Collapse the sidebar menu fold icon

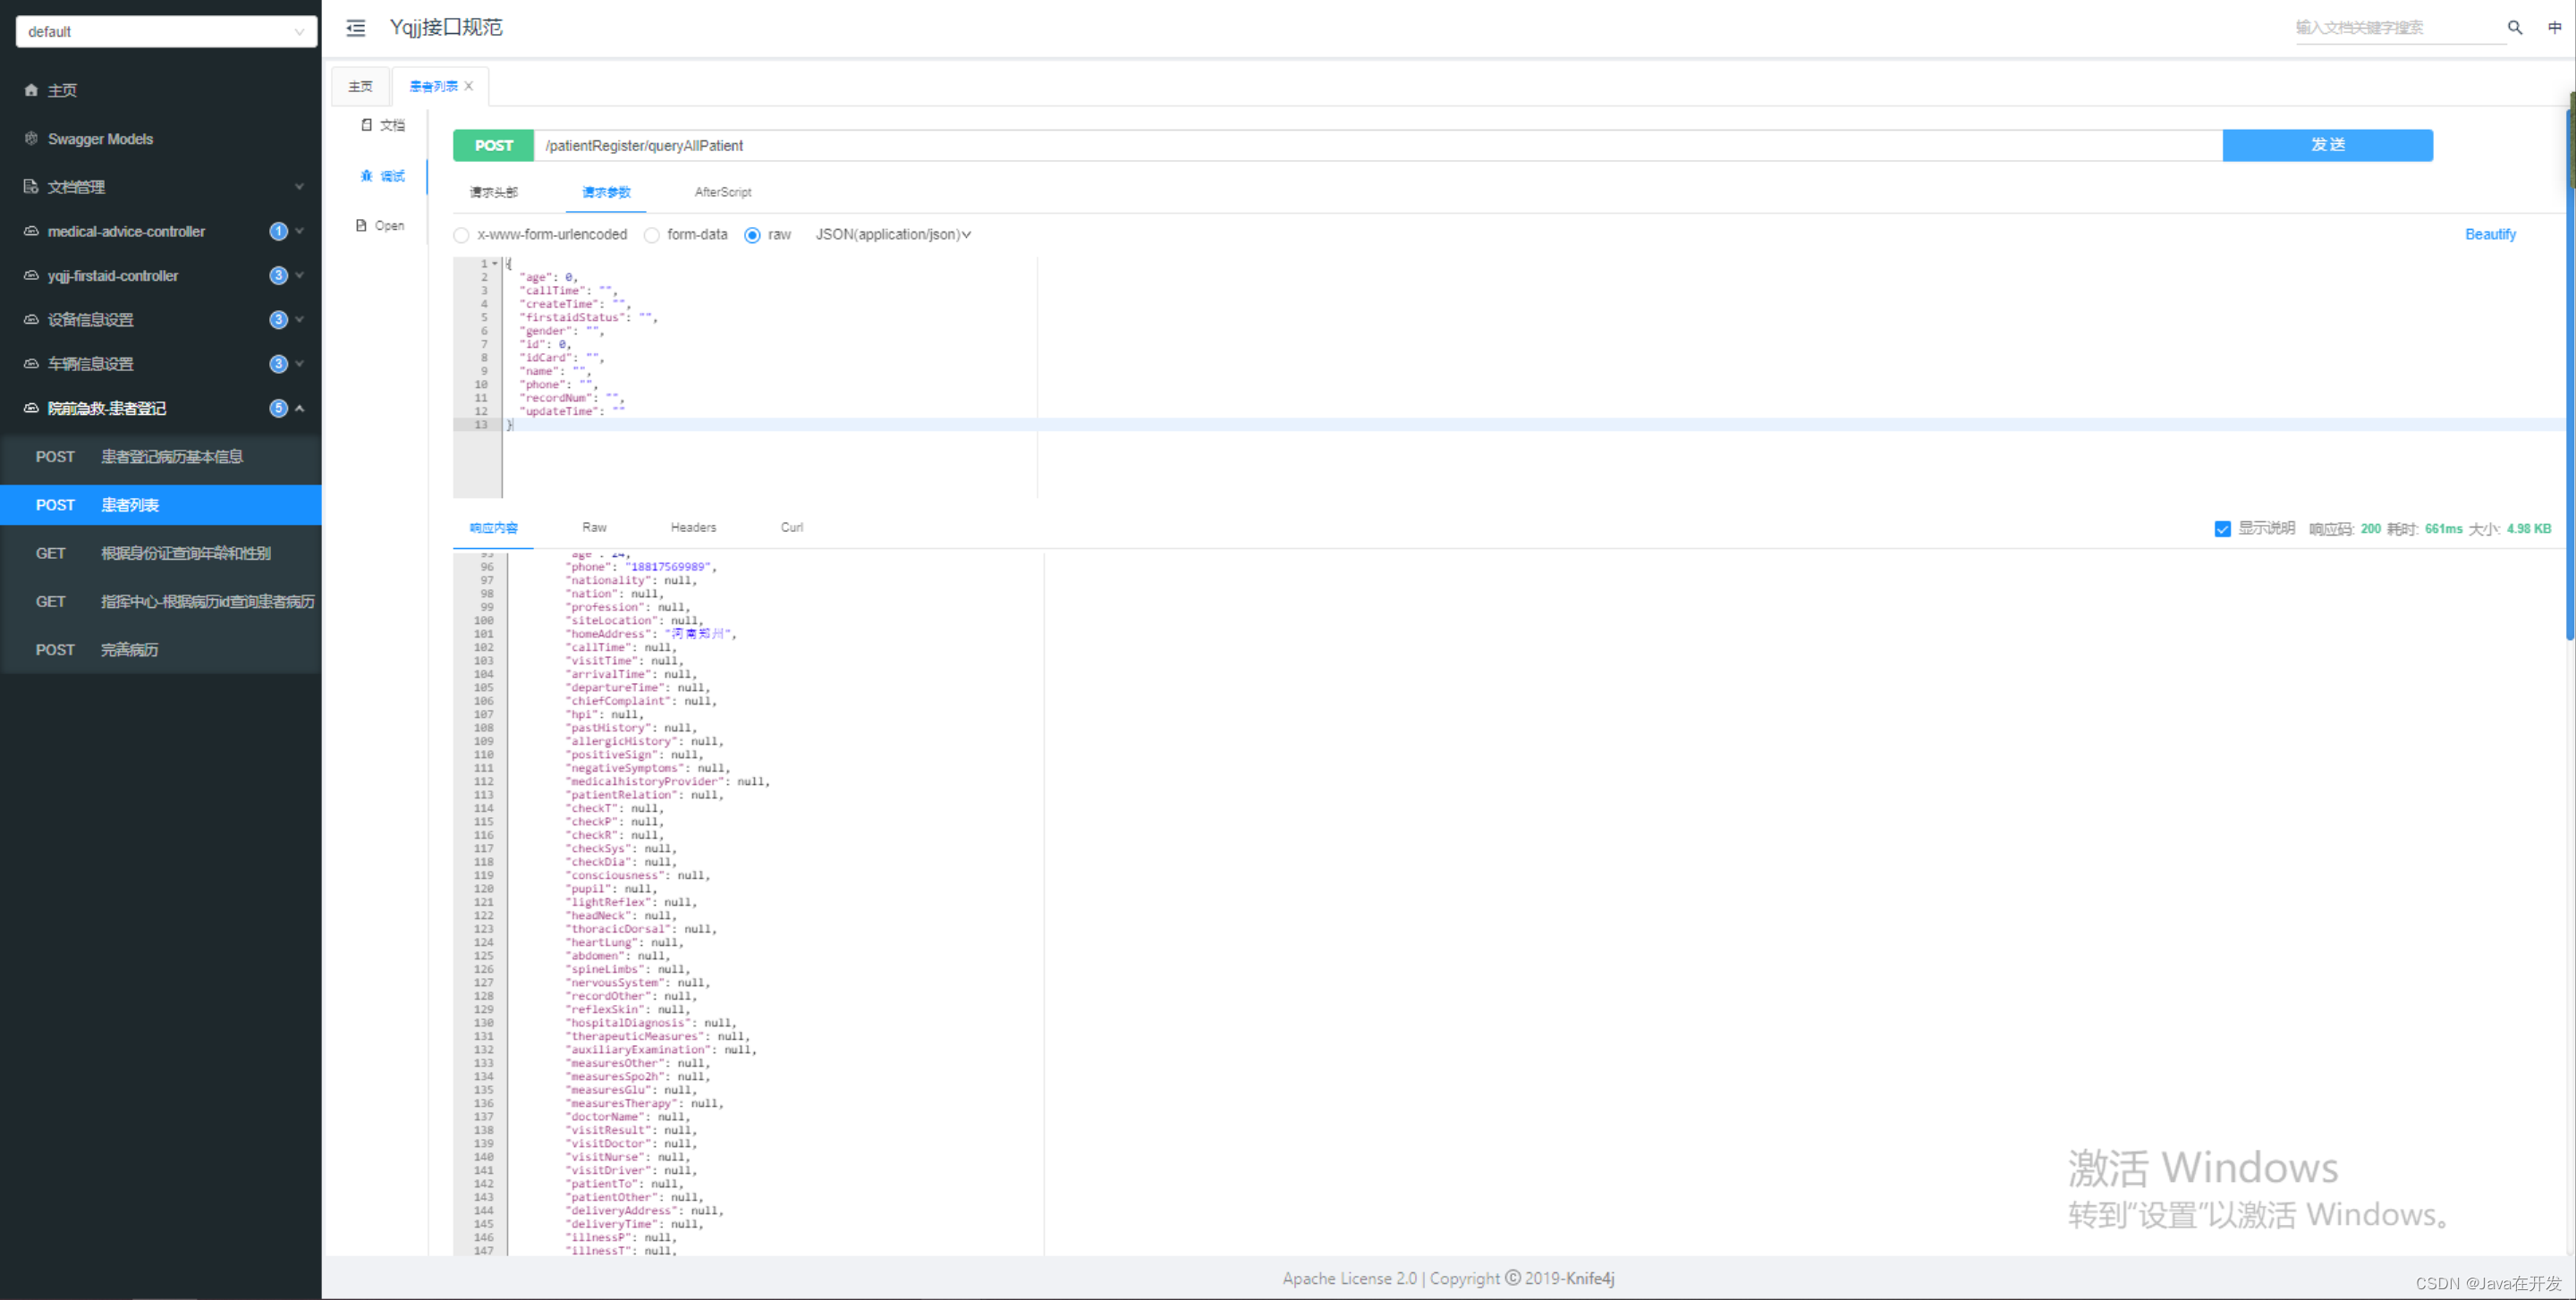[356, 28]
